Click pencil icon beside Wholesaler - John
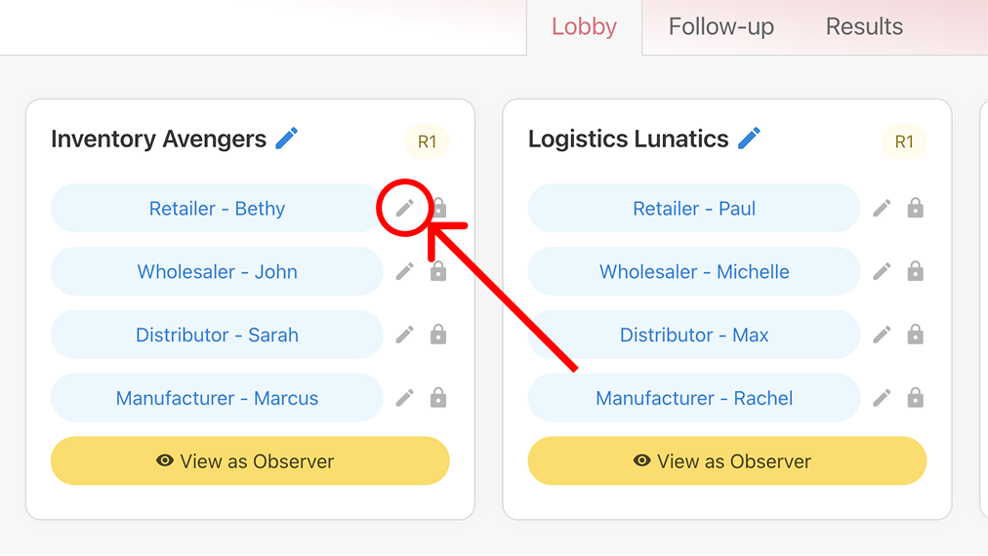Viewport: 988px width, 556px height. coord(404,271)
